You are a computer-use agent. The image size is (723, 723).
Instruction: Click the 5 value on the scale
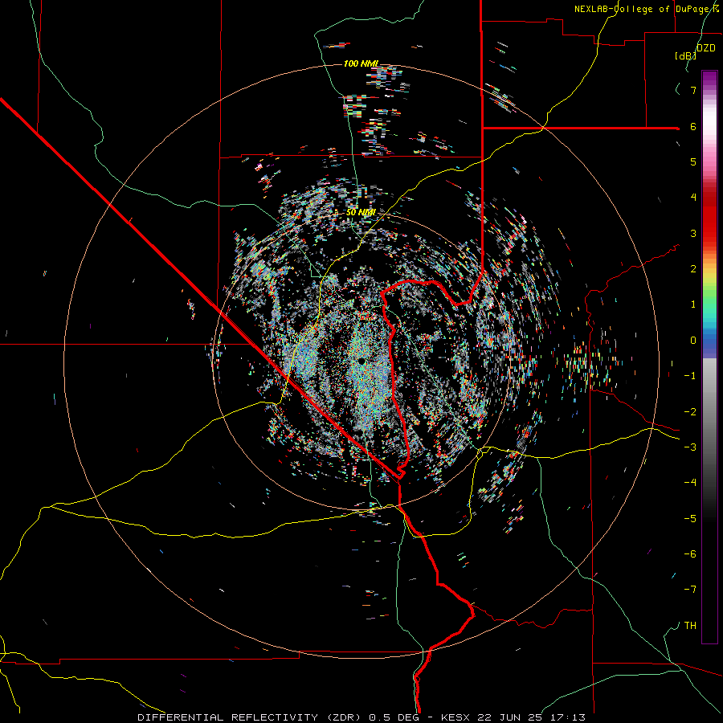pyautogui.click(x=693, y=161)
